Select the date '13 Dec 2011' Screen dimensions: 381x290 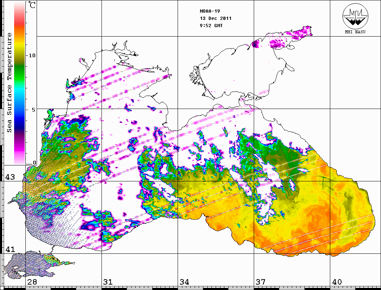(x=216, y=18)
